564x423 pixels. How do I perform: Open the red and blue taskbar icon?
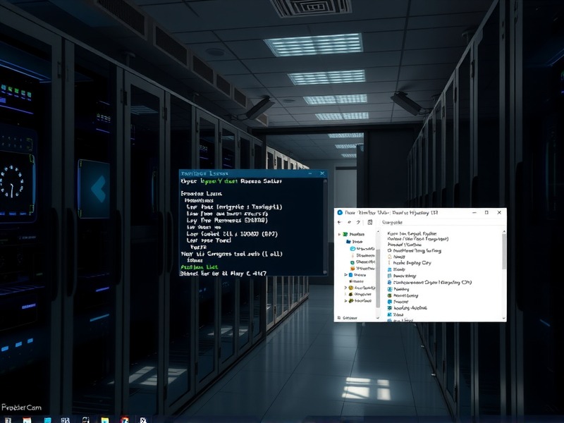(x=125, y=420)
